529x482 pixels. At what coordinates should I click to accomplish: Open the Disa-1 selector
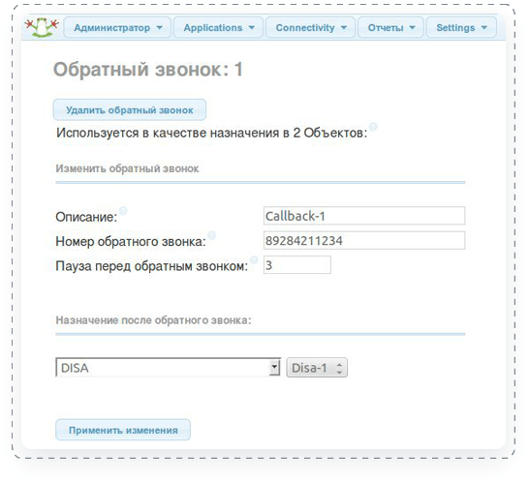click(317, 368)
